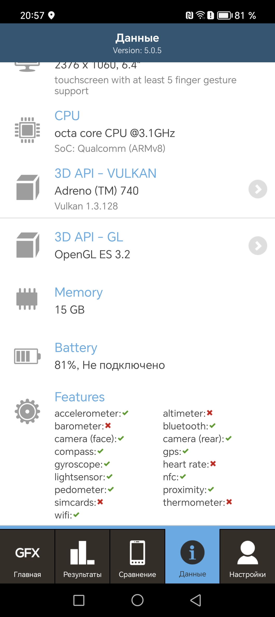Open the Сравнение tab
Screen dimensions: 275x617
(x=137, y=556)
